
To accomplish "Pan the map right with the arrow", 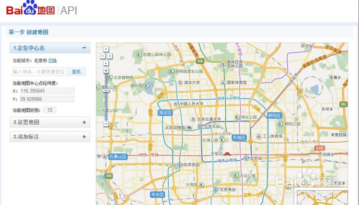I will pyautogui.click(x=110, y=56).
